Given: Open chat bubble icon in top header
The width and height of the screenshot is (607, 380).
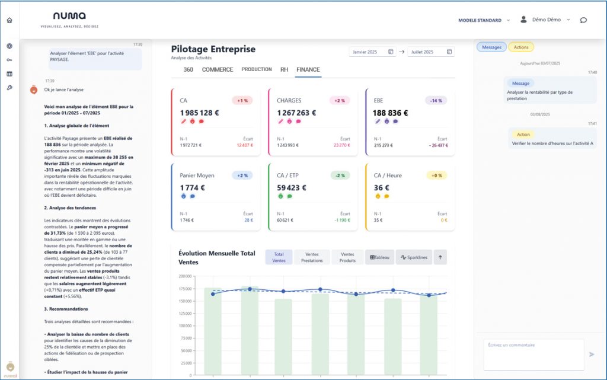Looking at the screenshot, I should tap(583, 20).
